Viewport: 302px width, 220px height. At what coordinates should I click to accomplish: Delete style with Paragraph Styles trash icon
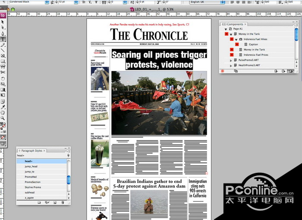click(x=63, y=202)
